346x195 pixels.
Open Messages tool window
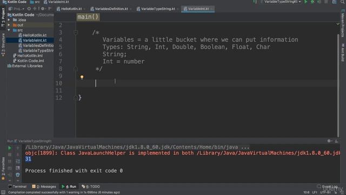[44, 186]
